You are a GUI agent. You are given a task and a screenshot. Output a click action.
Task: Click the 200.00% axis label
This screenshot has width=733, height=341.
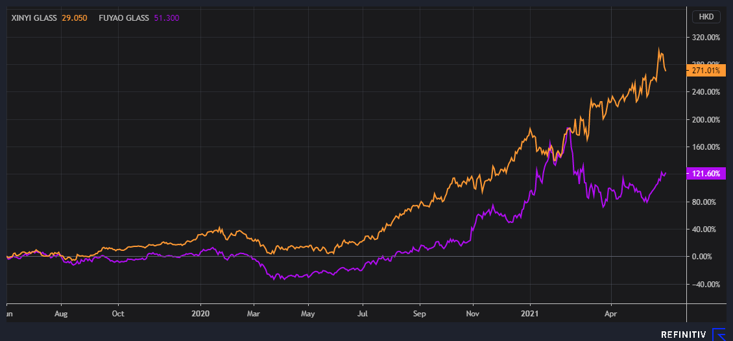(705, 119)
